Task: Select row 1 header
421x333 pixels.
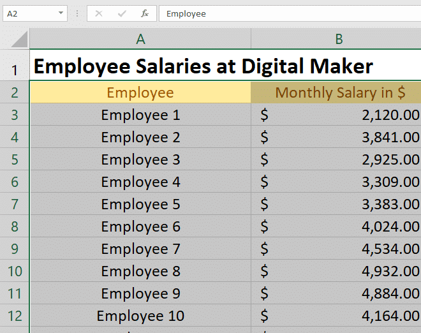Action: click(x=15, y=65)
